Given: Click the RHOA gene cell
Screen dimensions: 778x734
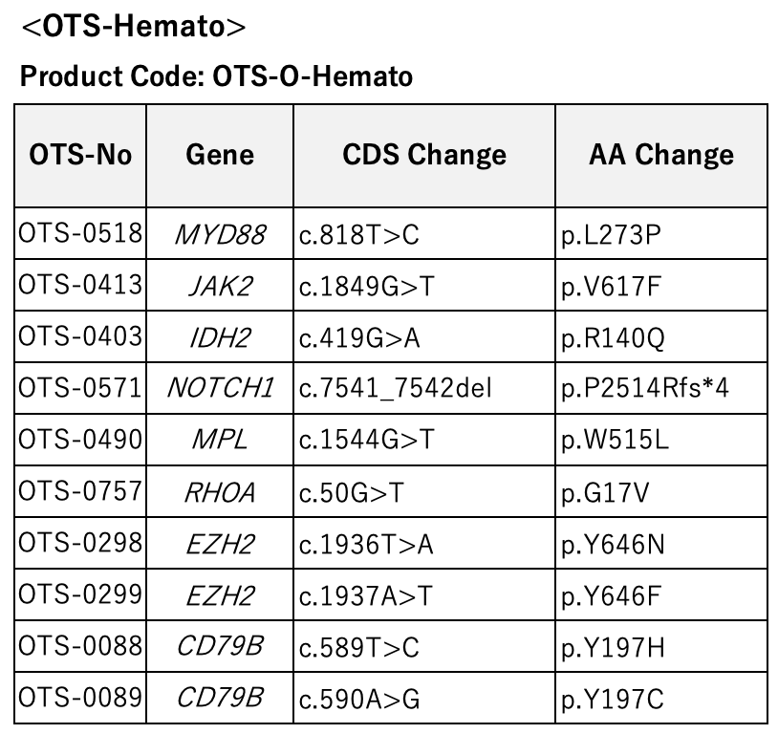Looking at the screenshot, I should tap(220, 491).
